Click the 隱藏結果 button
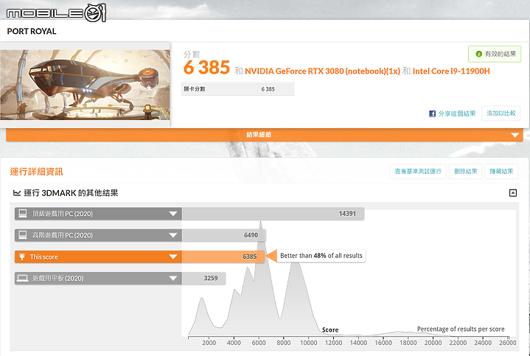 tap(501, 172)
